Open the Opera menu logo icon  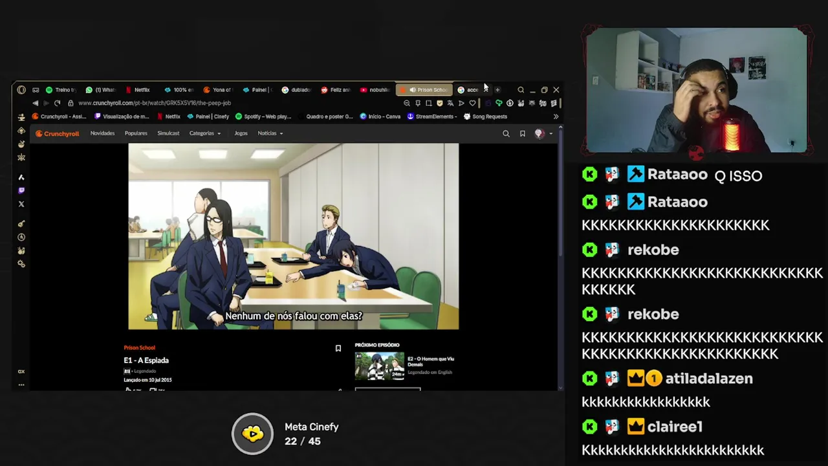click(x=21, y=90)
